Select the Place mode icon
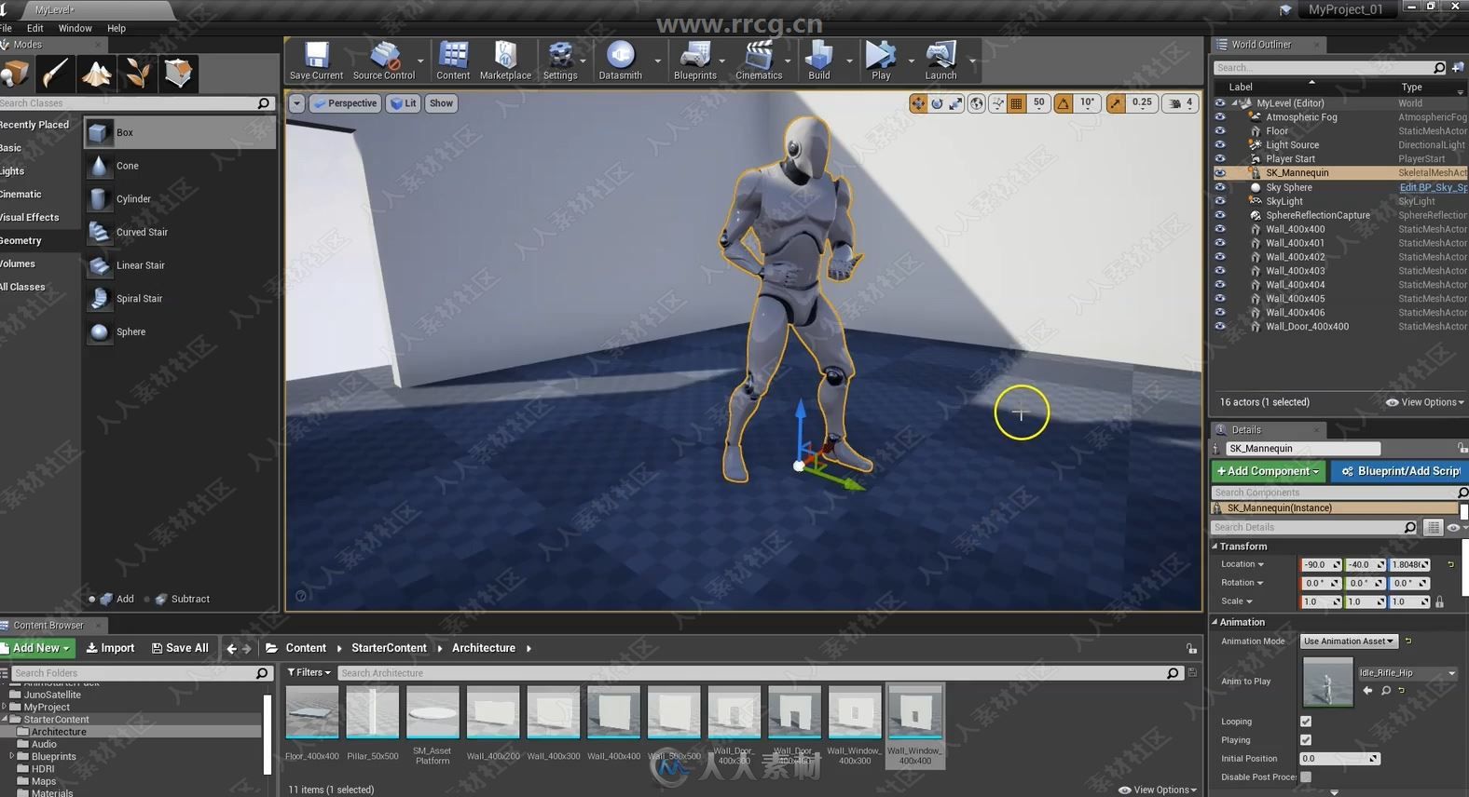 (x=16, y=73)
